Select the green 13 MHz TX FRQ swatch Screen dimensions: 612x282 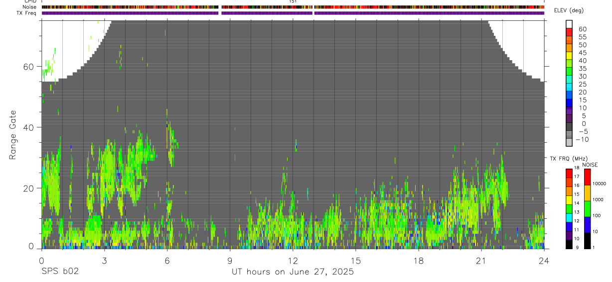click(569, 209)
